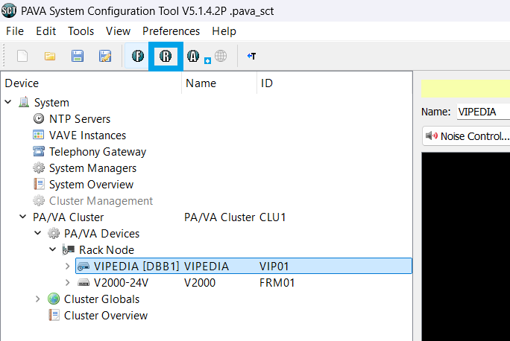Click the Save As disk-with-pencil icon

(x=105, y=56)
